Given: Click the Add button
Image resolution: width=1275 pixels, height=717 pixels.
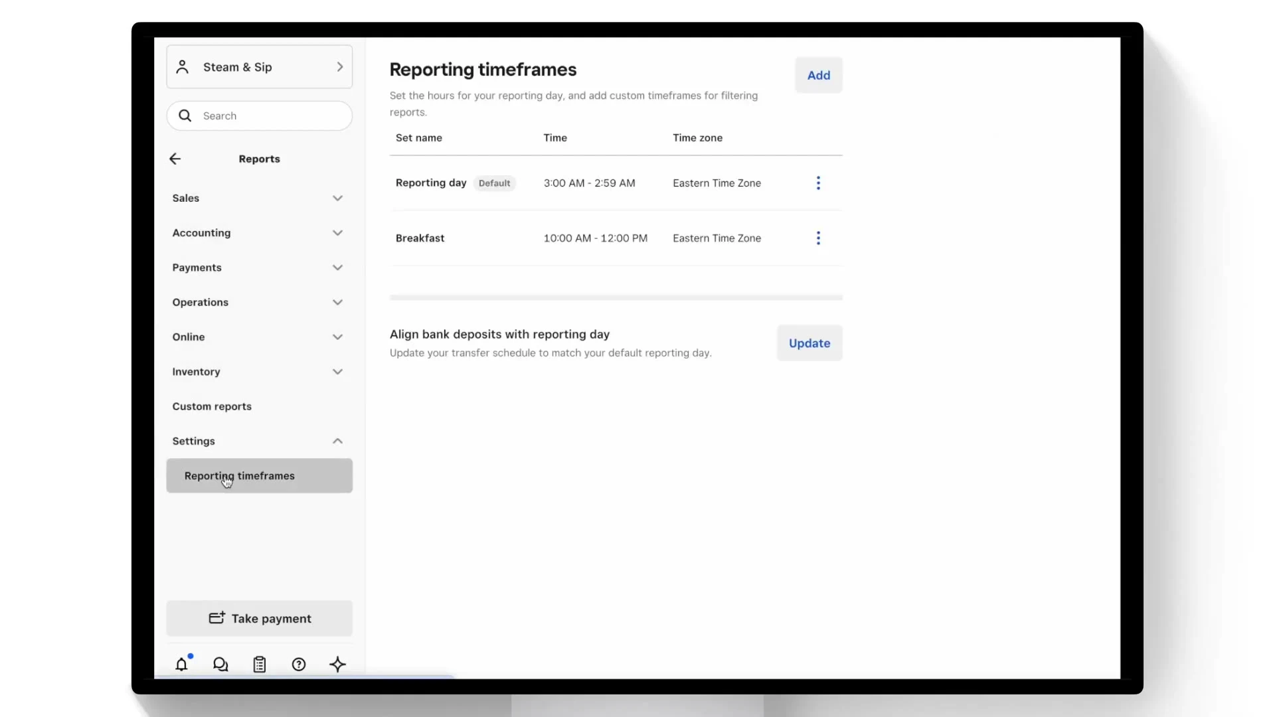Looking at the screenshot, I should pos(819,75).
